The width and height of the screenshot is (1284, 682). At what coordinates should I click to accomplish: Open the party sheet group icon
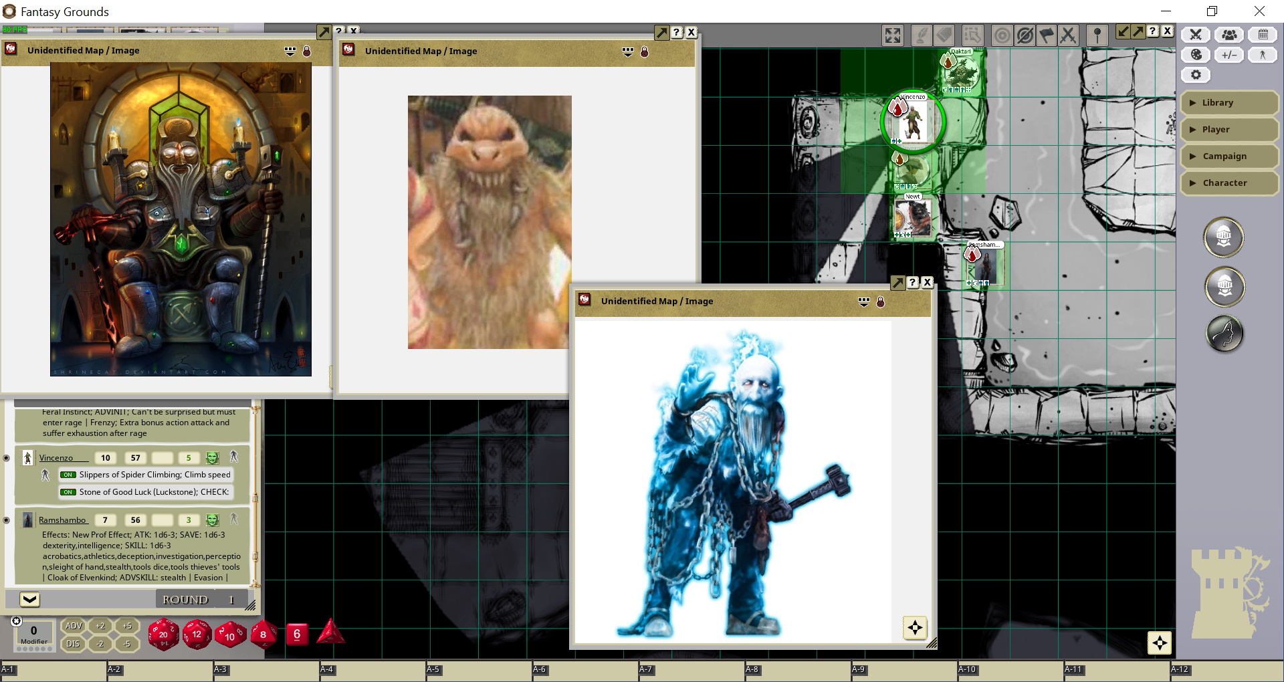tap(1229, 35)
